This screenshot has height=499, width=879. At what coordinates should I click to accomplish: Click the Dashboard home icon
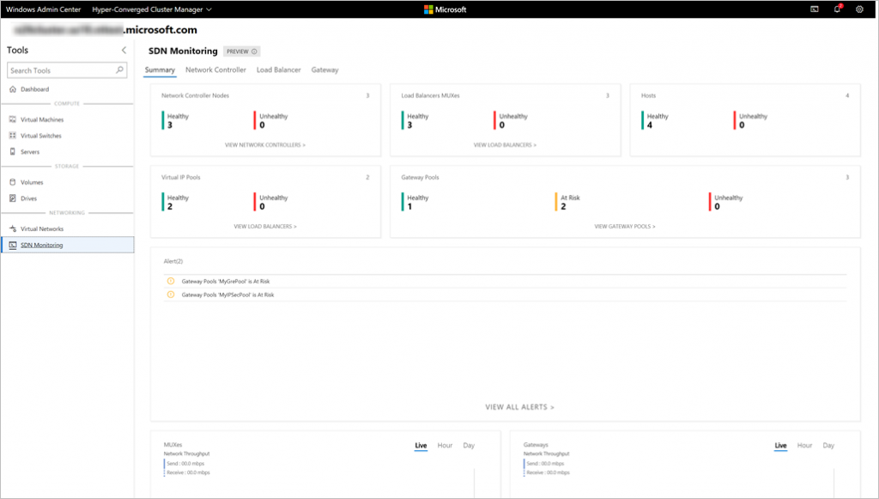(13, 89)
